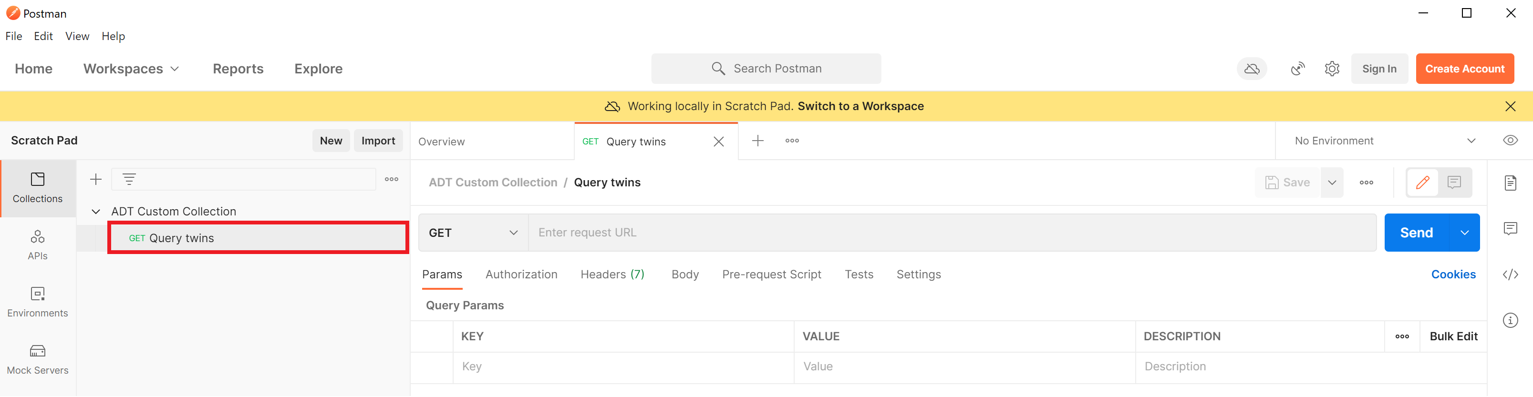This screenshot has height=397, width=1533.
Task: Click the filter collections icon
Action: [129, 179]
